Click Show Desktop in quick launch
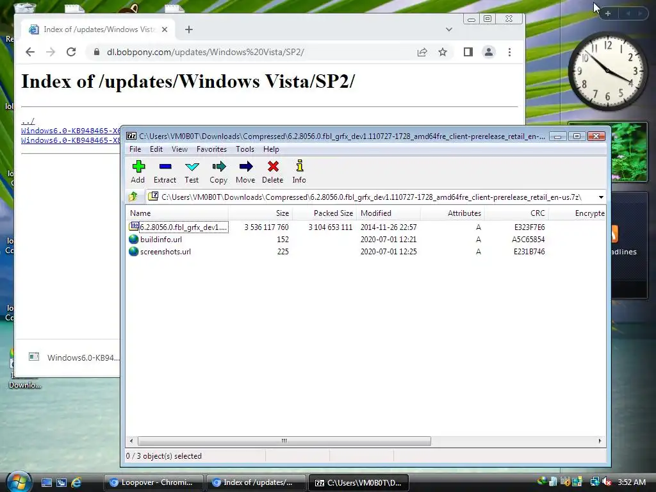This screenshot has width=656, height=492. tap(46, 482)
